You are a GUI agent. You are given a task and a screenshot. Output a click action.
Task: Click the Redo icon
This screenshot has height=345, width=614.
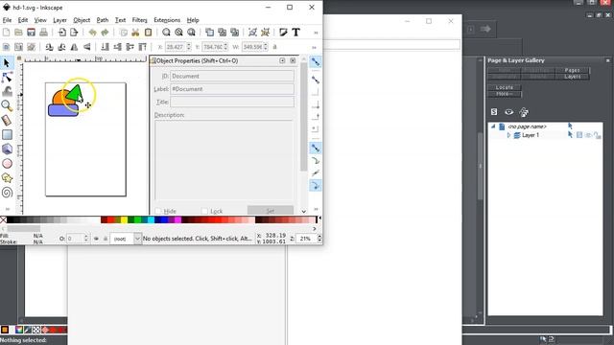pos(105,33)
